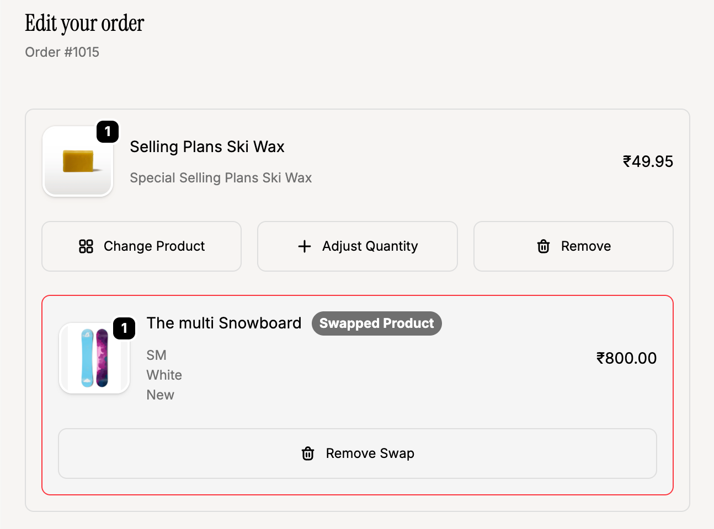This screenshot has width=714, height=529.
Task: Click the Selling Plans Ski Wax title
Action: (207, 147)
